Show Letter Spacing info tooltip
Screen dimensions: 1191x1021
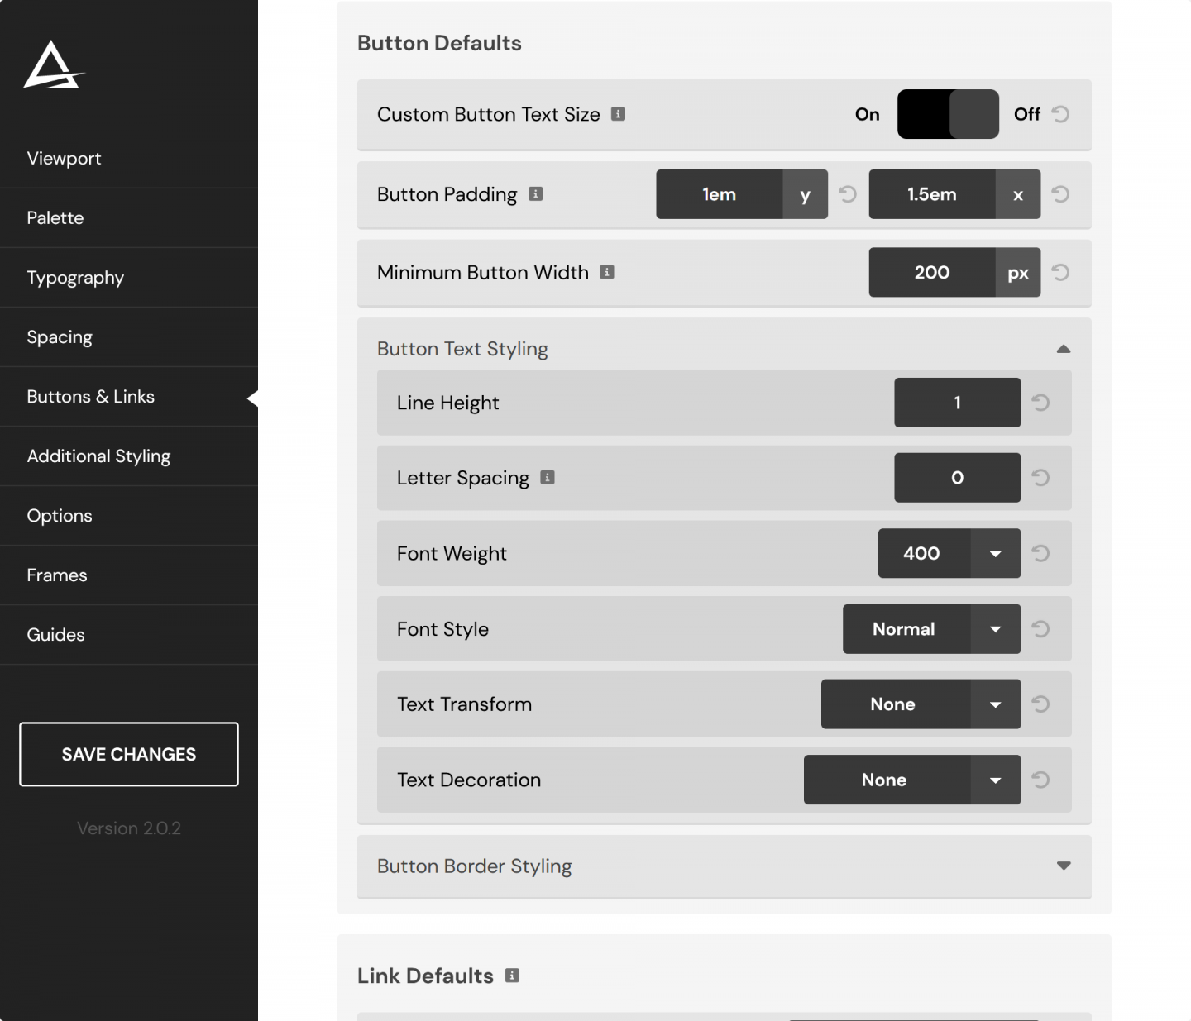click(x=548, y=477)
